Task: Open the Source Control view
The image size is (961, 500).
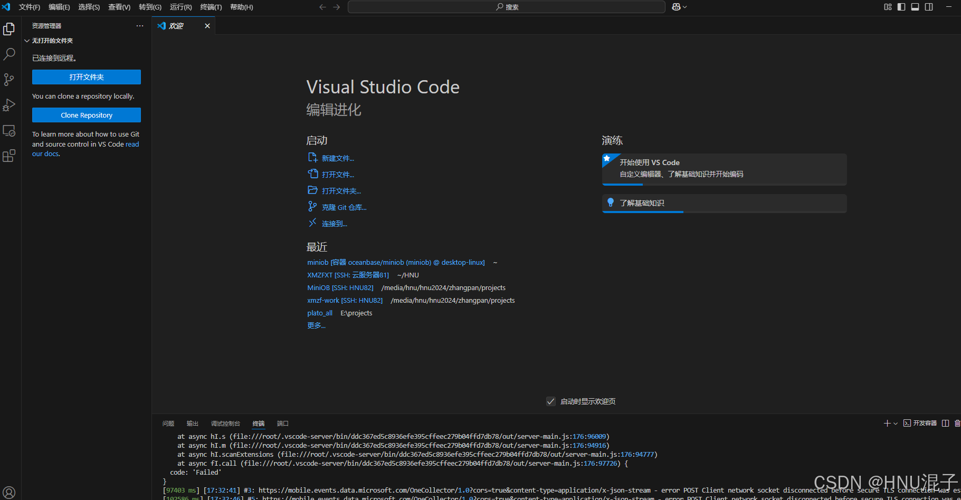Action: pyautogui.click(x=9, y=80)
